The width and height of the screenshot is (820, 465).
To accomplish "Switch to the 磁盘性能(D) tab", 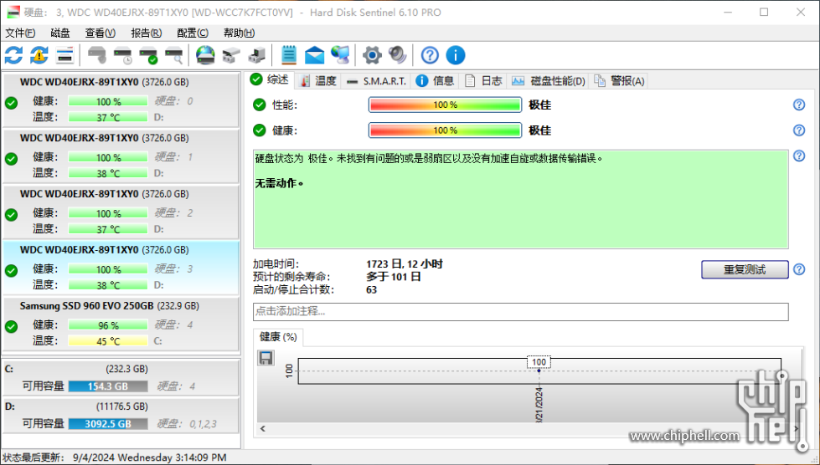I will point(548,81).
